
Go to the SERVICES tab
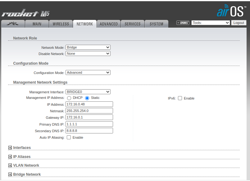tap(133, 24)
